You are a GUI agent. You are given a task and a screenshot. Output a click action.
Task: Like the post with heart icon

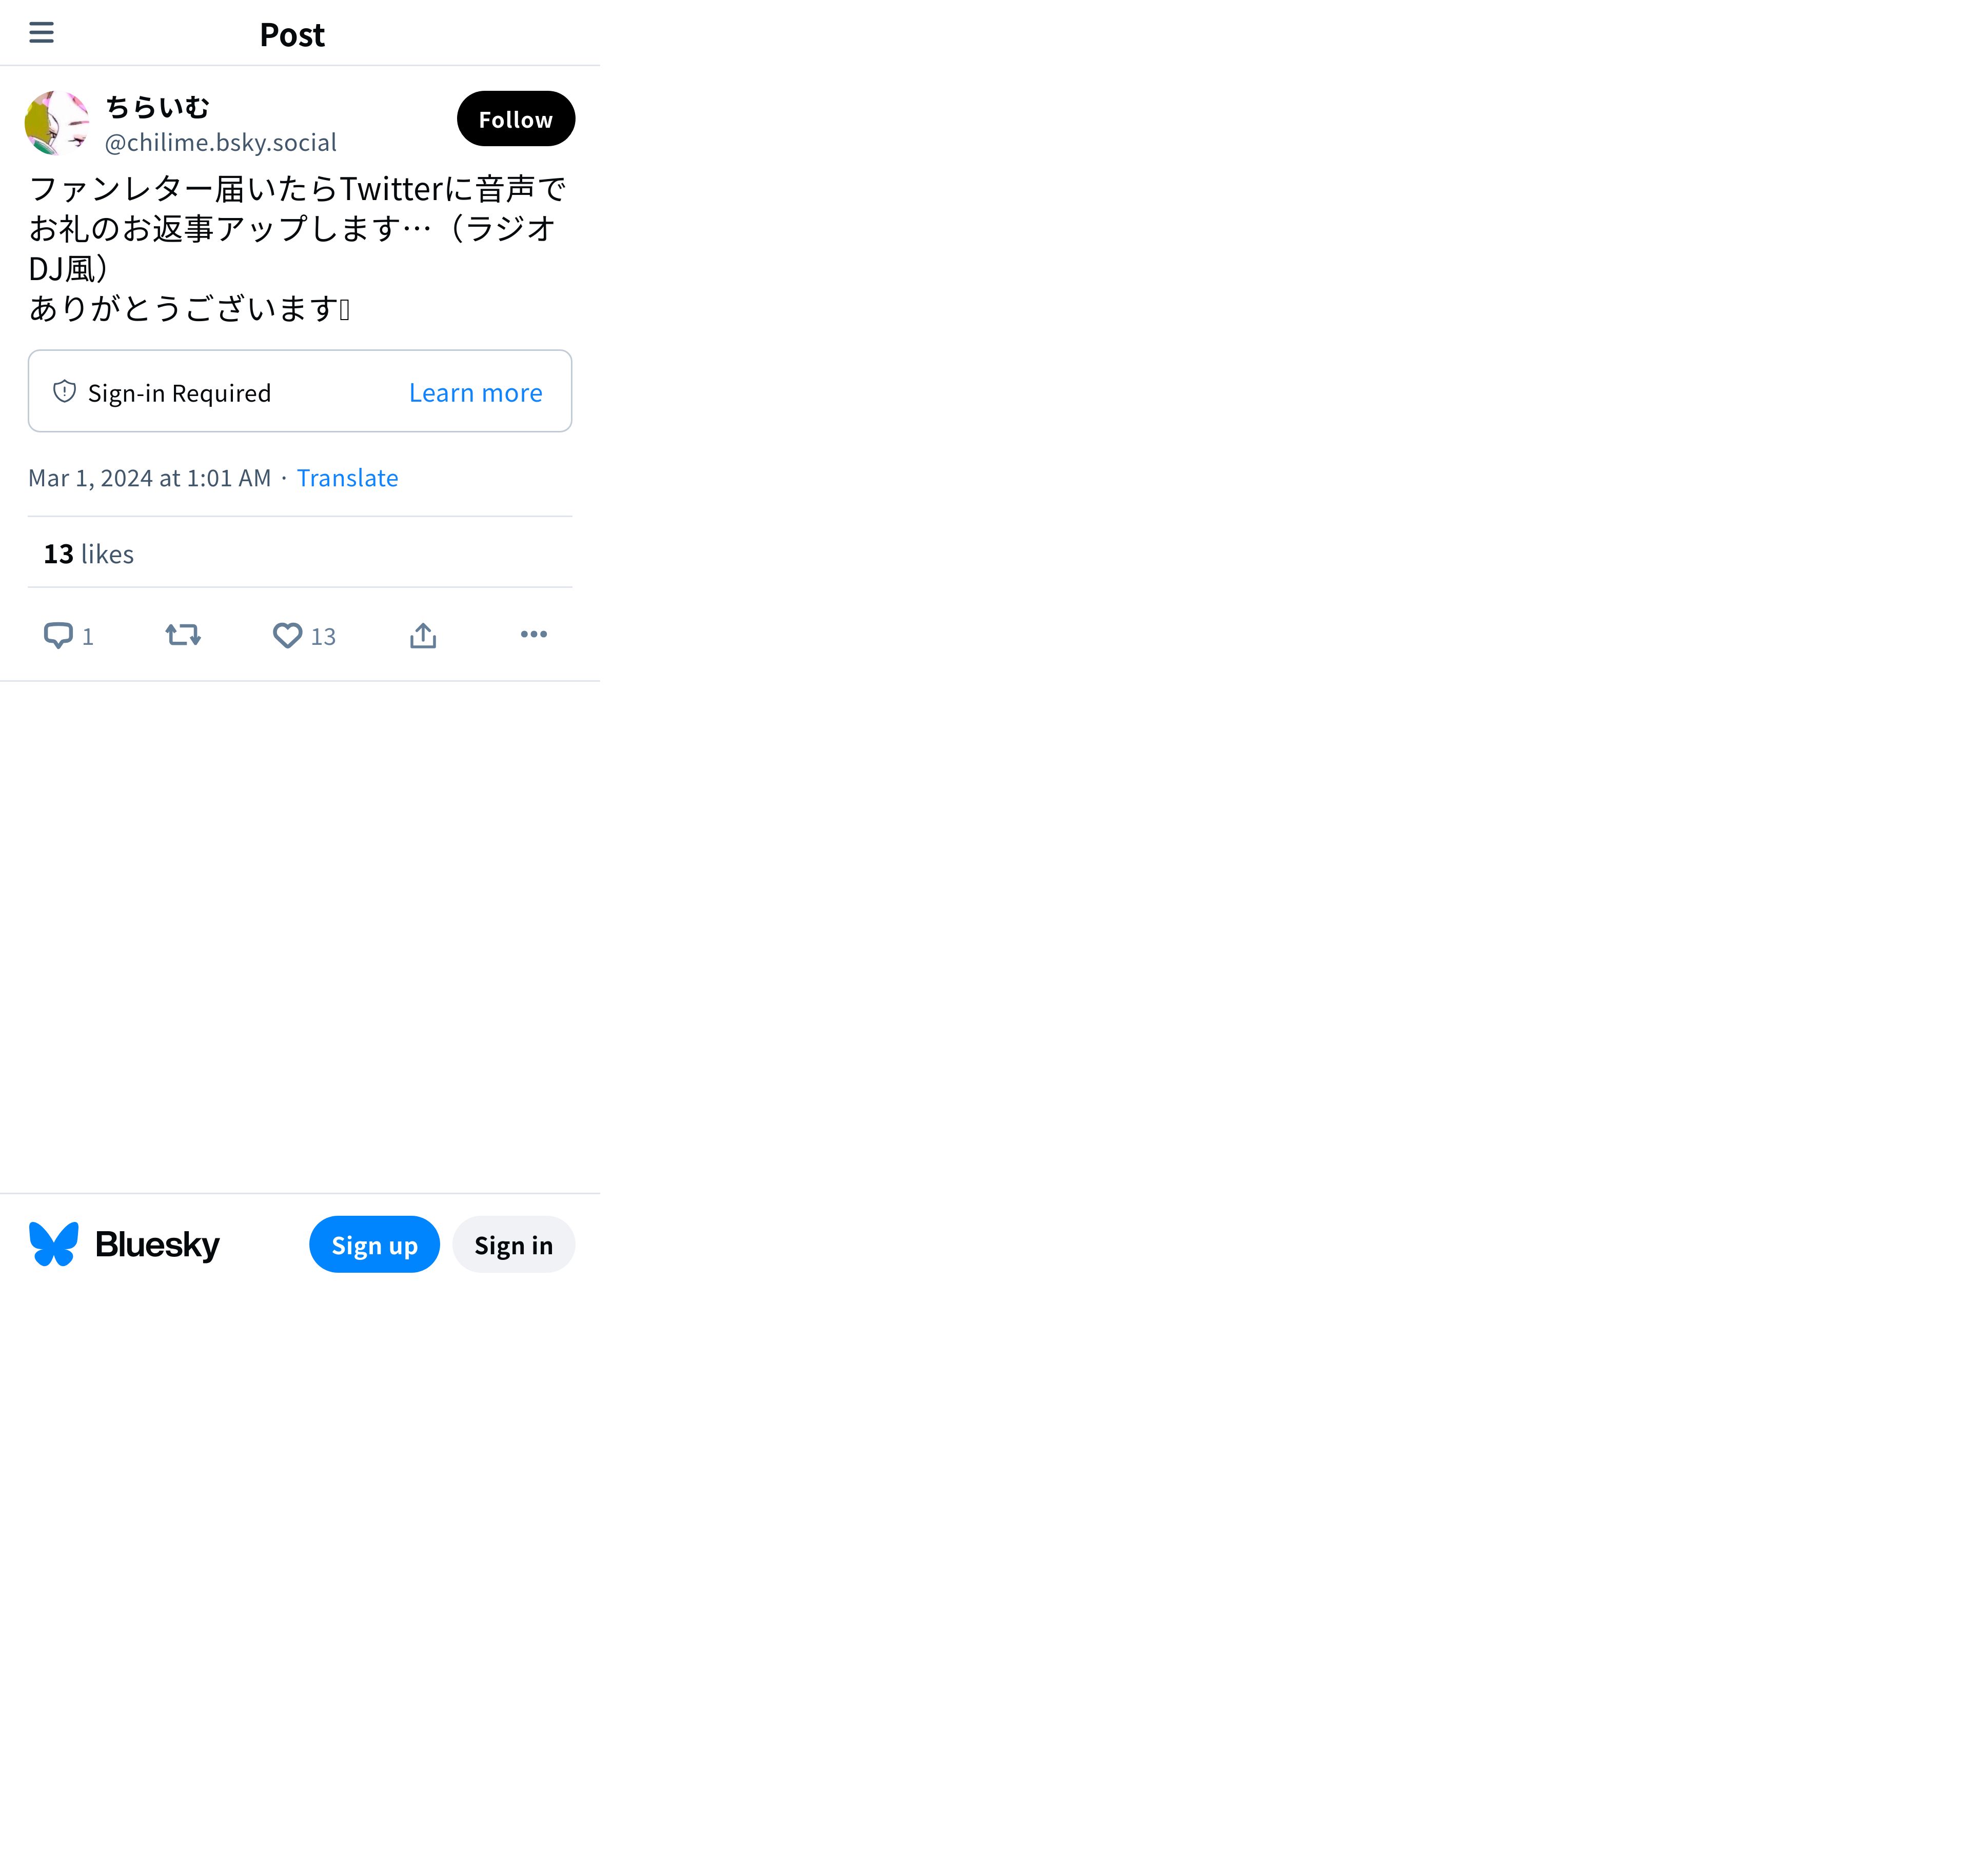pyautogui.click(x=288, y=636)
